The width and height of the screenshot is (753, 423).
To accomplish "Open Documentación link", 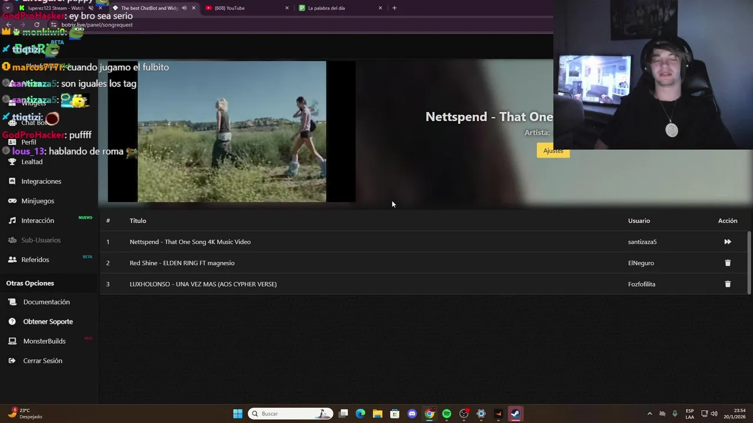I will (x=46, y=302).
